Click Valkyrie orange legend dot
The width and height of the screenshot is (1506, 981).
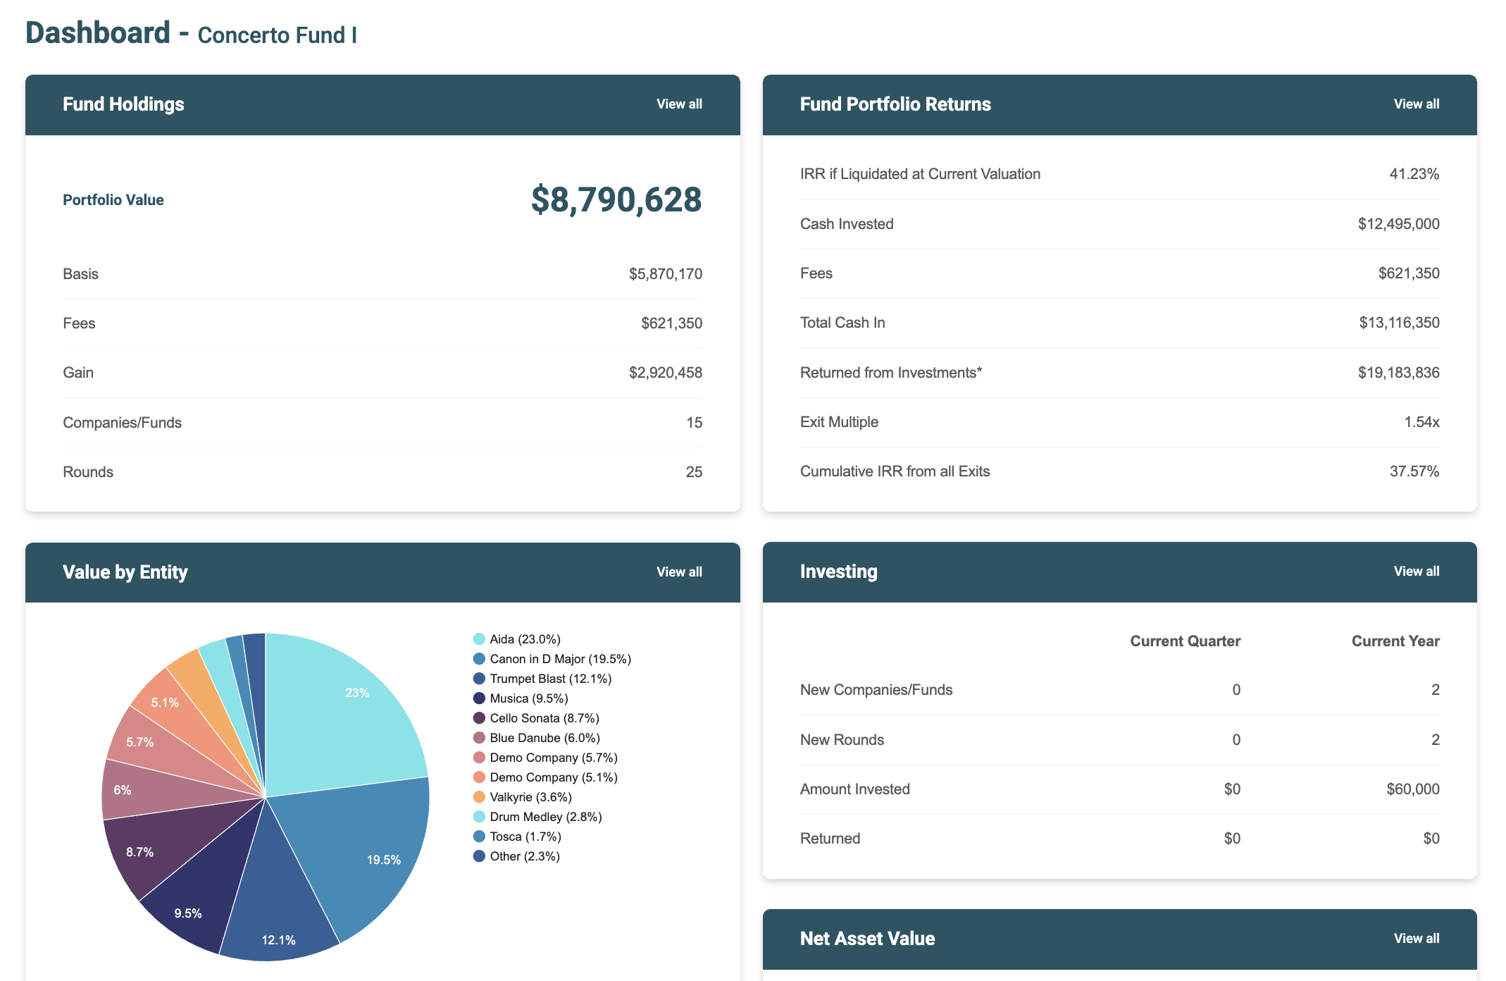point(479,797)
